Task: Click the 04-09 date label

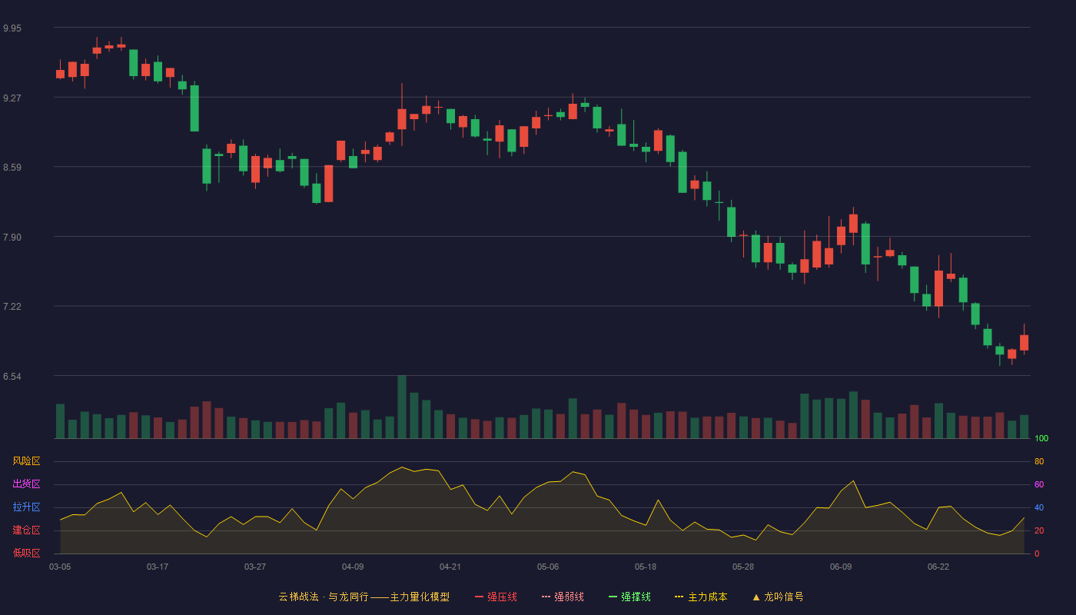Action: 353,567
